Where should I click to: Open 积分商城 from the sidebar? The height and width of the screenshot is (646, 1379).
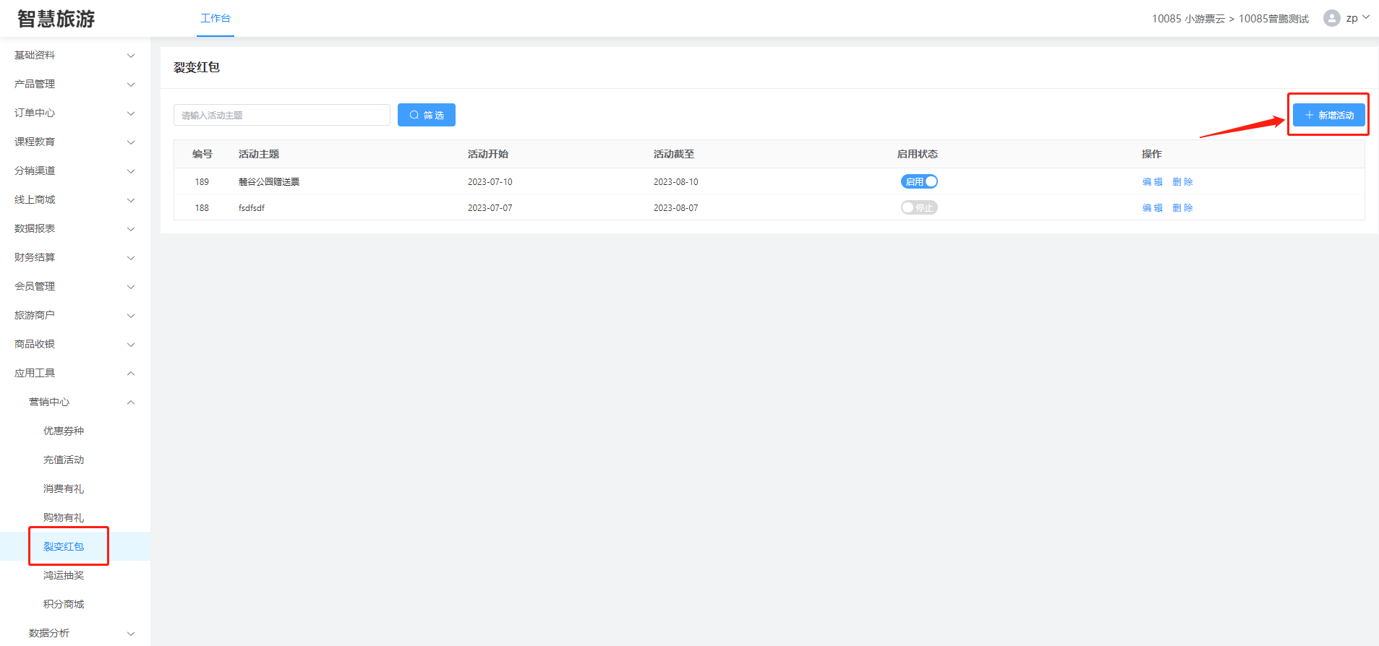click(64, 604)
